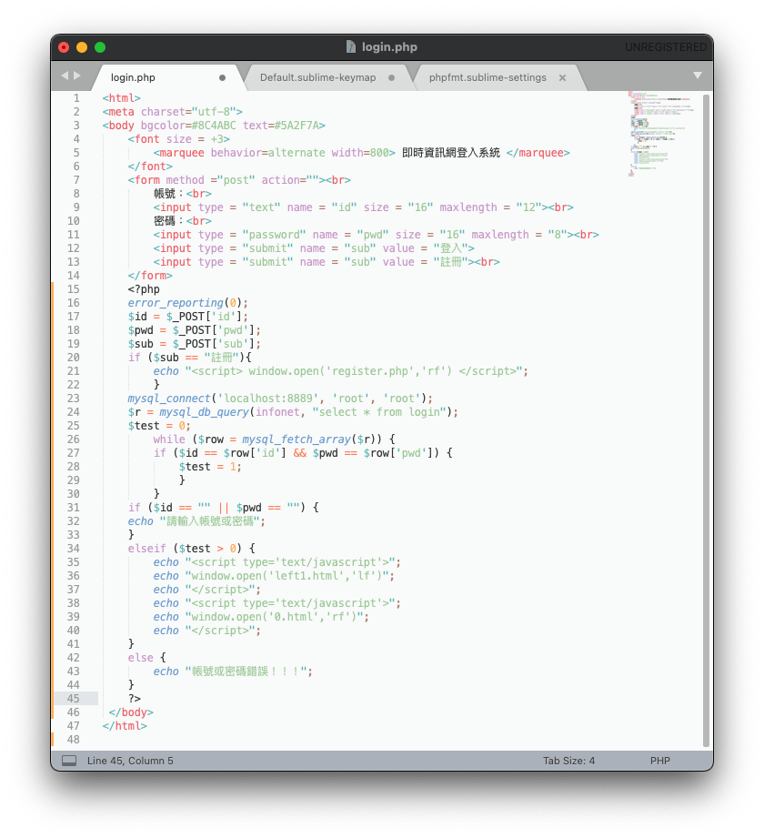Click "select * from login" query string

[x=380, y=411]
